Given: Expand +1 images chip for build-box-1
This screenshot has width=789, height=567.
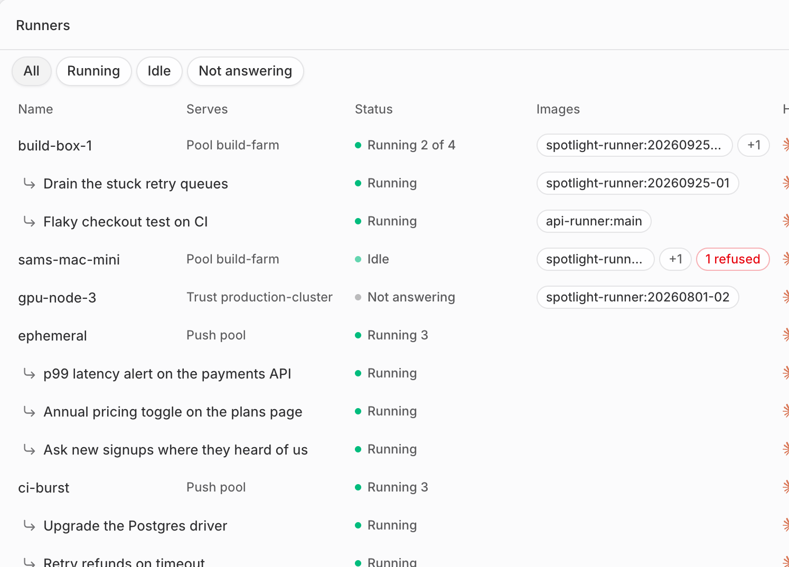Looking at the screenshot, I should click(754, 145).
